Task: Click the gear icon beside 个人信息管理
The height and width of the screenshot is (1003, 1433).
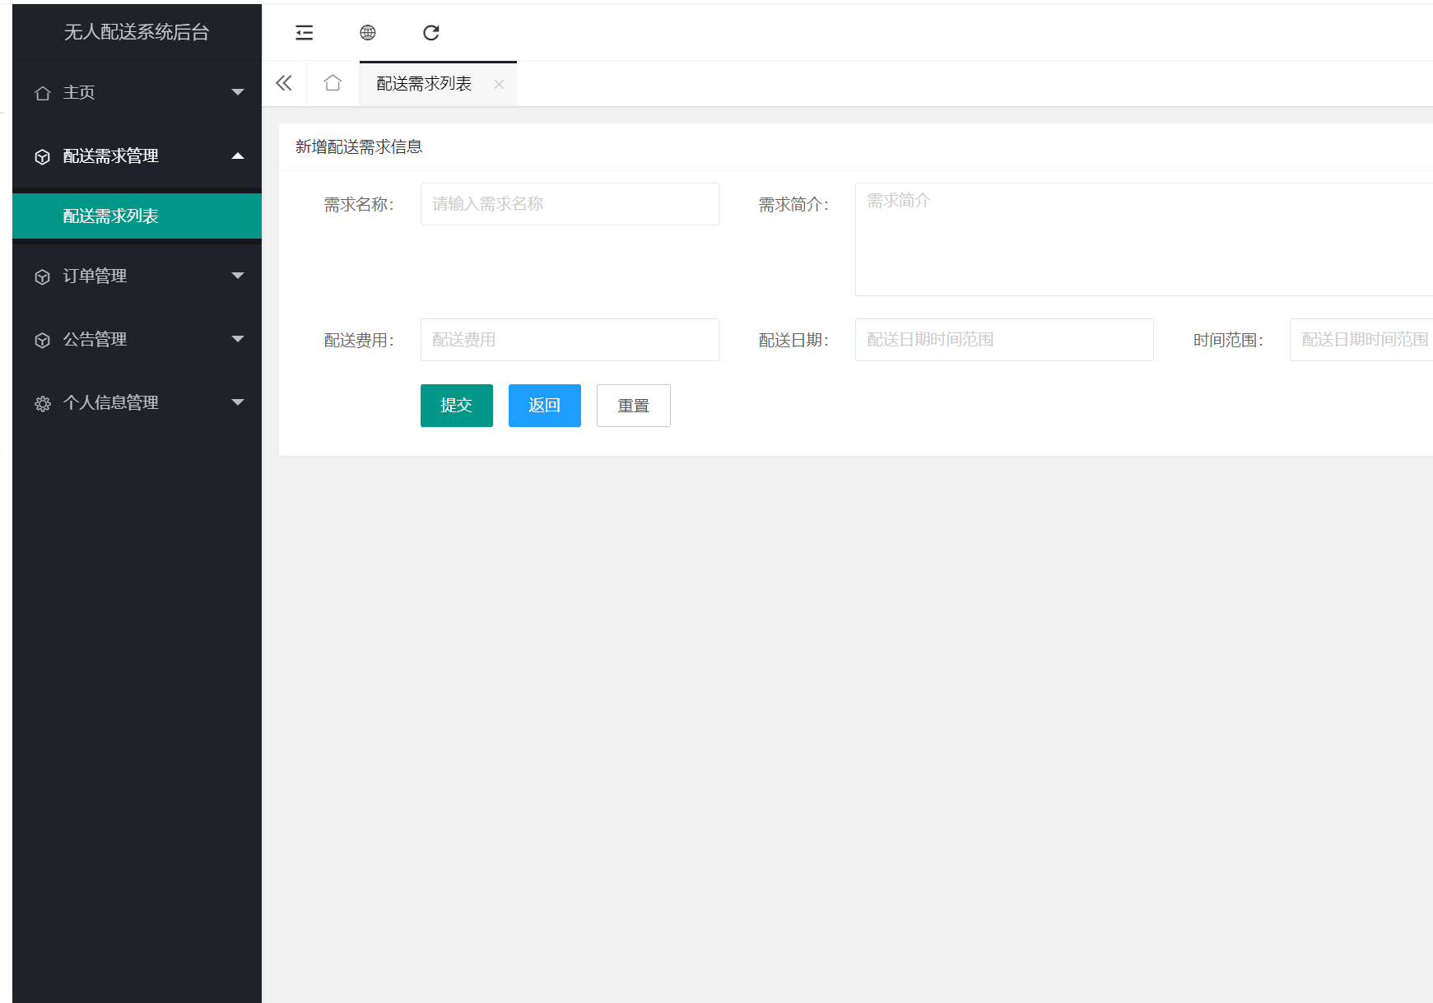Action: (x=43, y=404)
